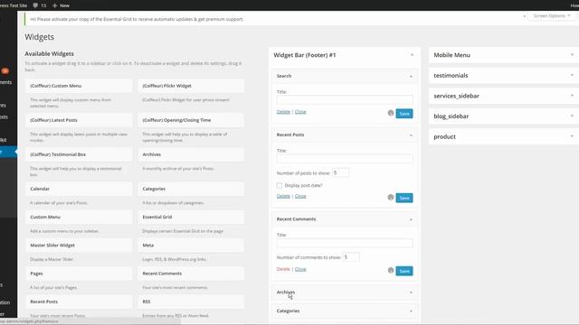Save the Search widget

(404, 114)
